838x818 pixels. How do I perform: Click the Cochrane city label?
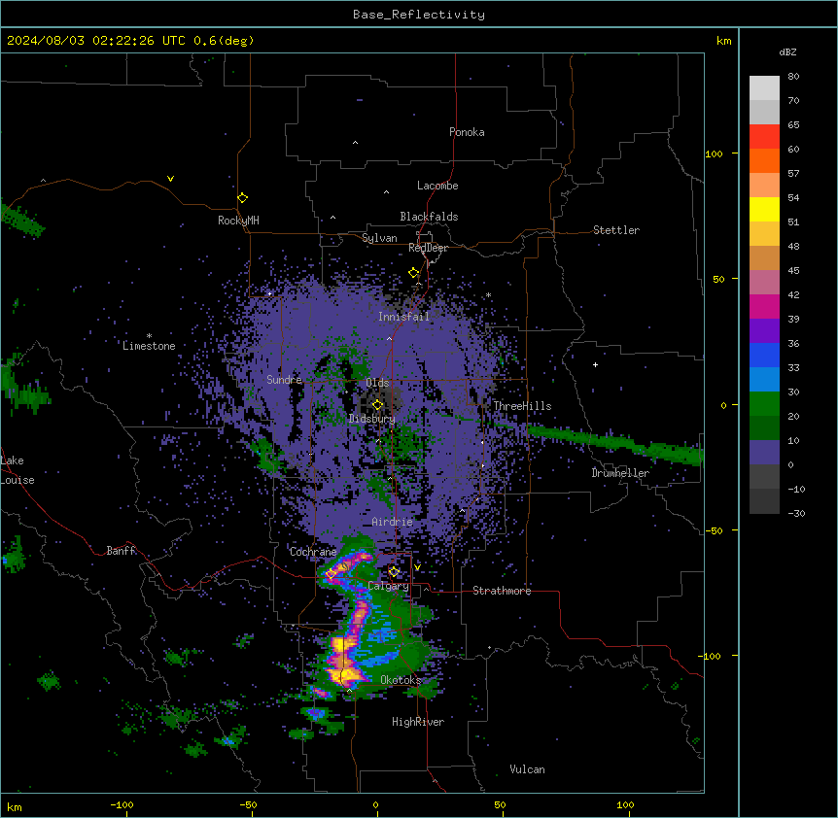[313, 552]
